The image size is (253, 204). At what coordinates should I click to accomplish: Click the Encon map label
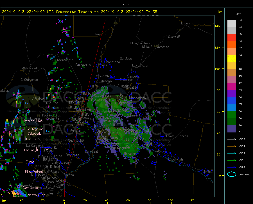coord(185,23)
